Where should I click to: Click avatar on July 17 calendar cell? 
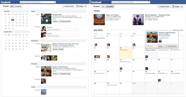pos(121,68)
